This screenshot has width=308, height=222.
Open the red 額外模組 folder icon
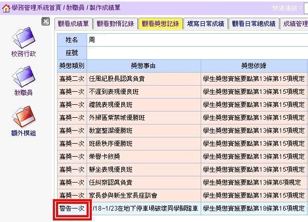pyautogui.click(x=23, y=117)
